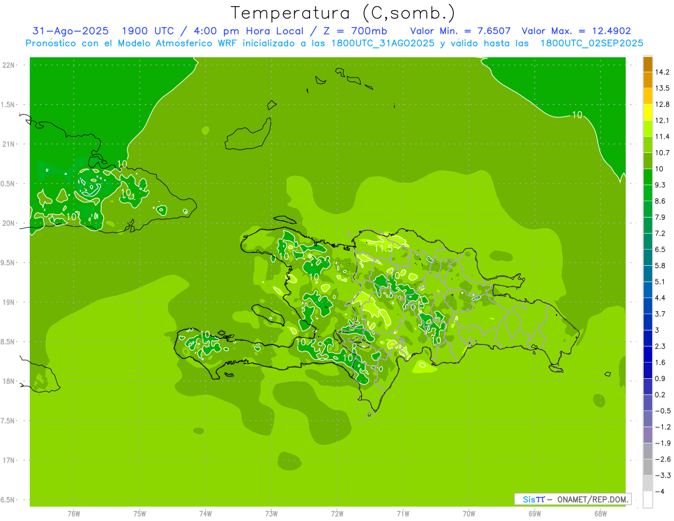Viewport: 674px width, 521px height.
Task: Select the '76W' longitude axis label
Action: 74,514
